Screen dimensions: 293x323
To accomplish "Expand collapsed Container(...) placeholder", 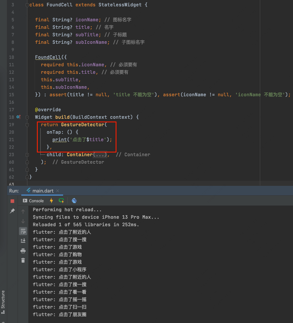I will point(100,154).
